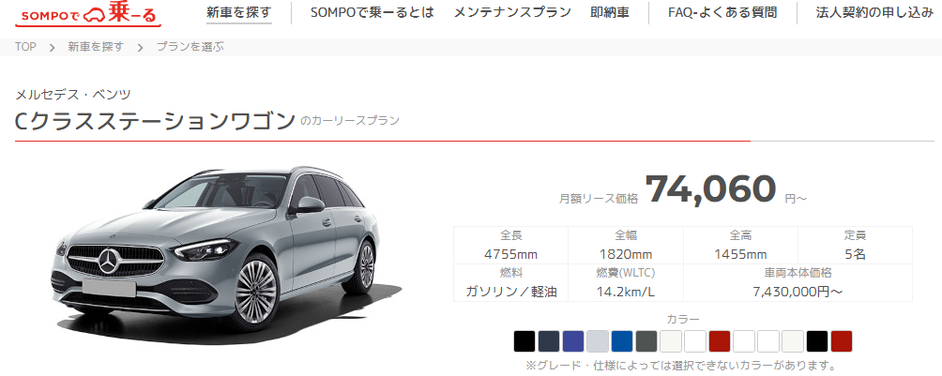
Task: Open the 新車を探す navigation tab
Action: 238,12
